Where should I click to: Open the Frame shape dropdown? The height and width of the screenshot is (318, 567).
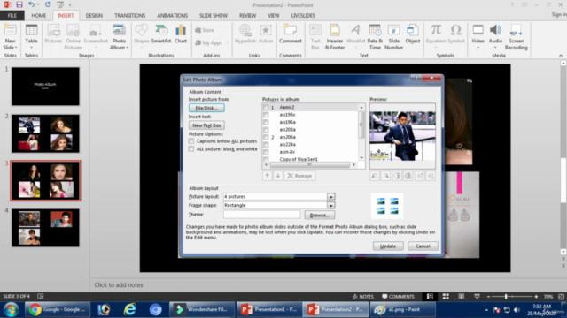click(330, 205)
